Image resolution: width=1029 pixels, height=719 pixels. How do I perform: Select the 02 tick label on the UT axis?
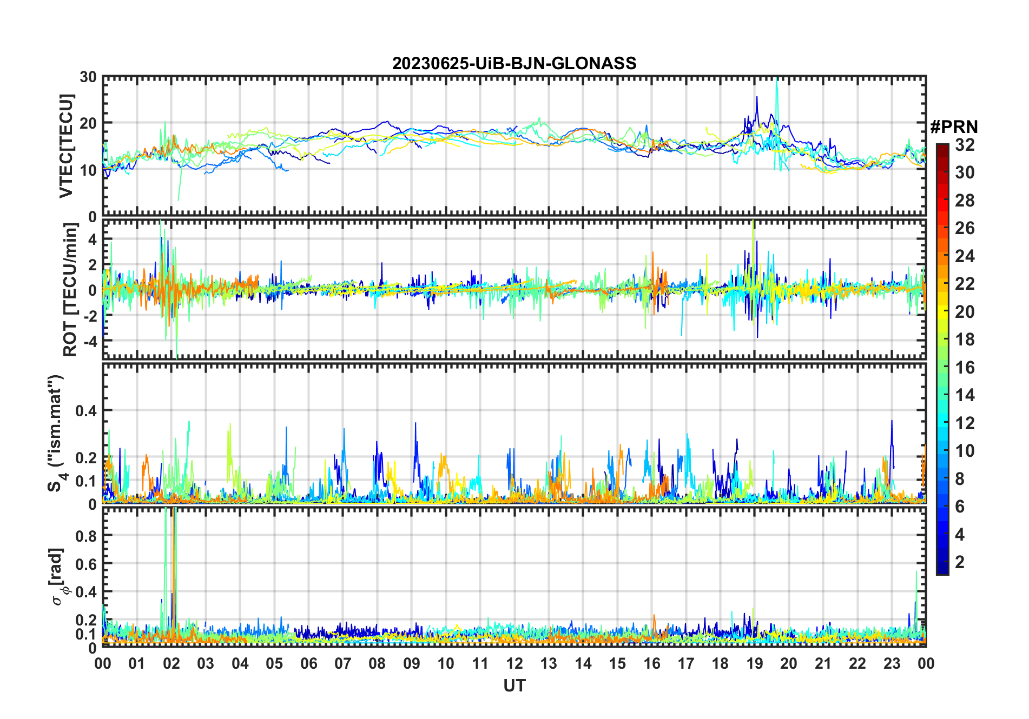[x=171, y=664]
